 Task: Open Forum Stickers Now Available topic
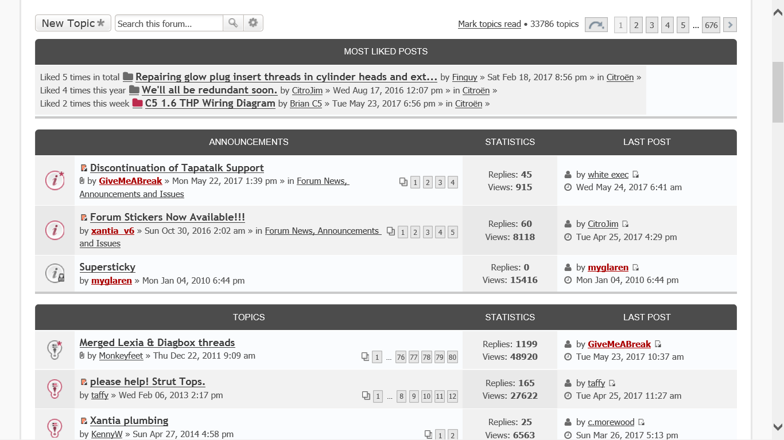[168, 217]
